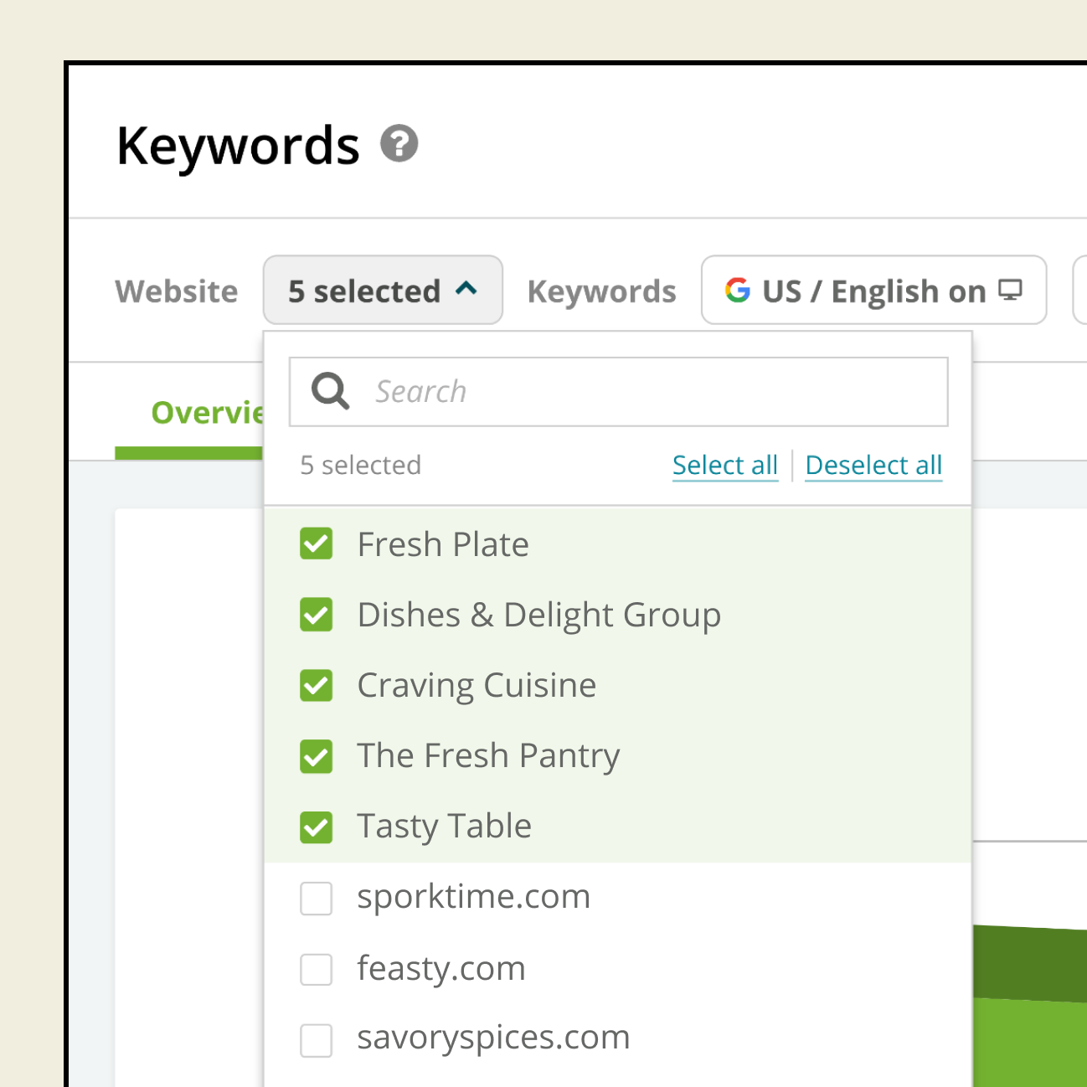Collapse the website list with the chevron arrow
Screen dimensions: 1087x1087
click(466, 290)
